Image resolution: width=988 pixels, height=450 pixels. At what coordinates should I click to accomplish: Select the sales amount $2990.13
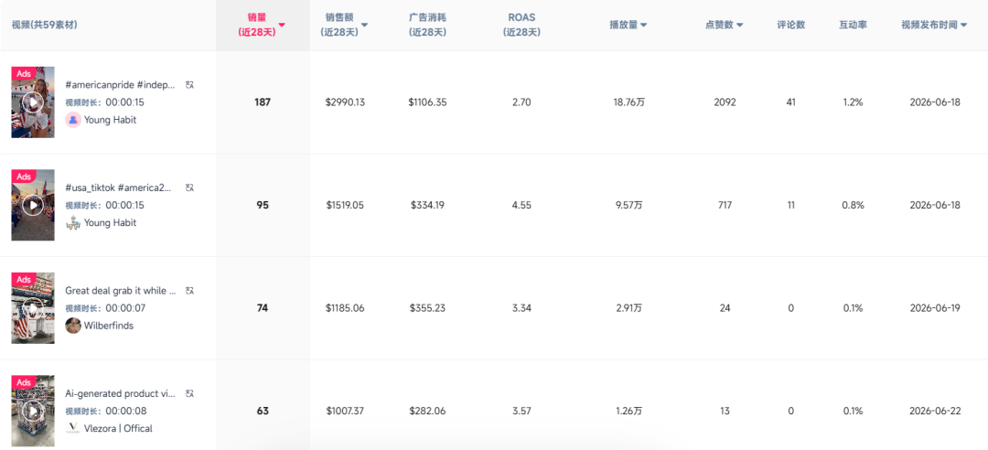pyautogui.click(x=345, y=102)
